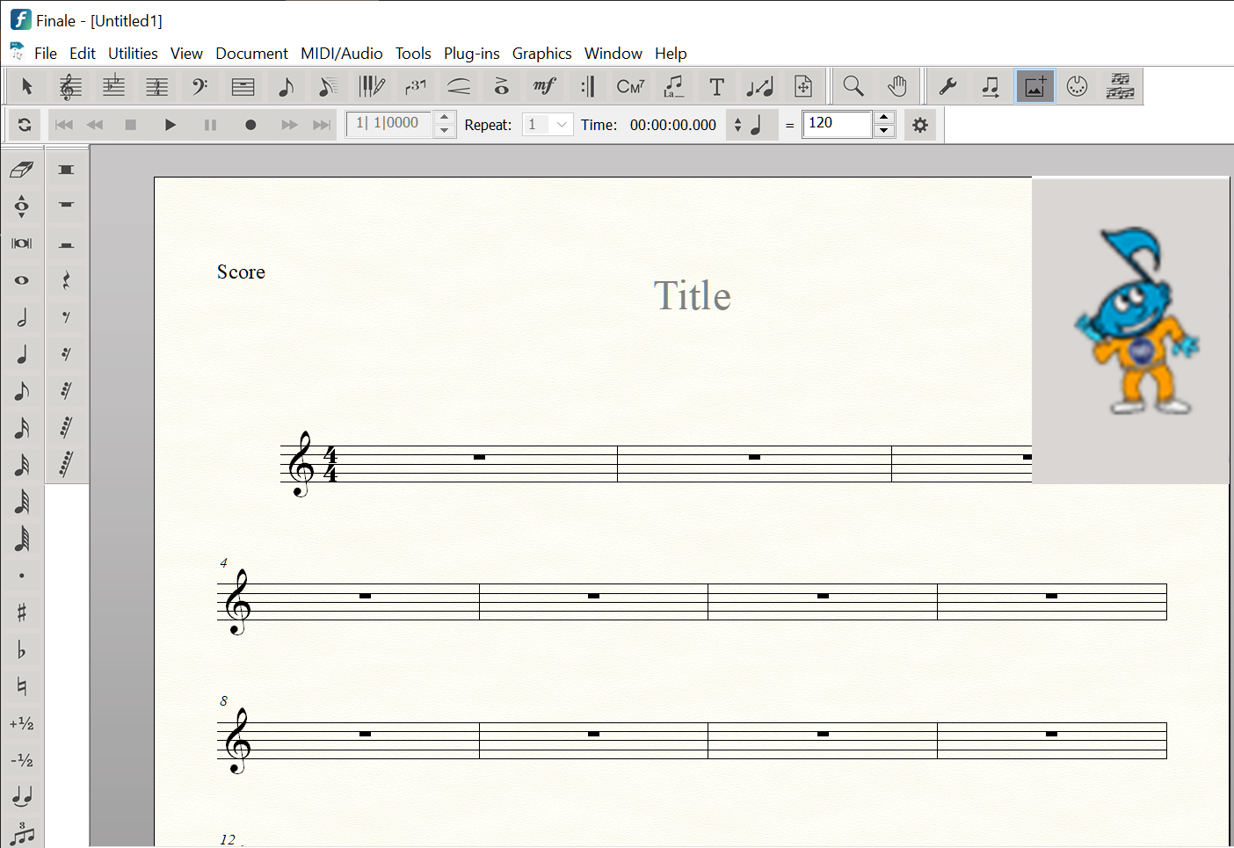Toggle the sharp accidental in the entry palette
This screenshot has width=1234, height=848.
22,612
